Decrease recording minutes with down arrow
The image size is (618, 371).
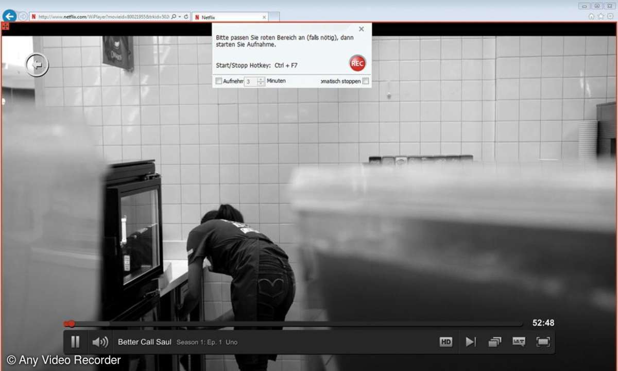click(261, 83)
